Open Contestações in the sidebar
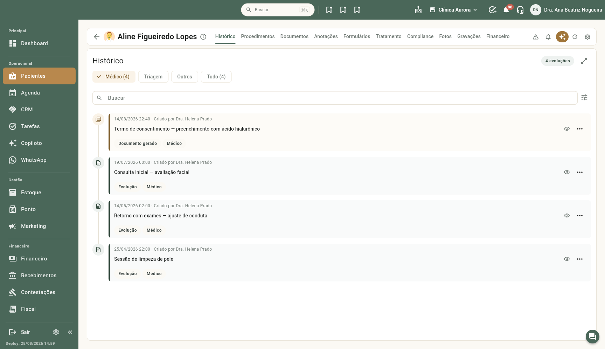Viewport: 605px width, 349px height. [x=39, y=292]
